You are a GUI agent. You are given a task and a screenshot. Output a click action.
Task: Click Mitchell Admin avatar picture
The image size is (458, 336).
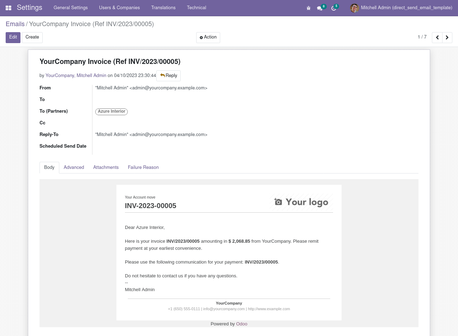(354, 8)
